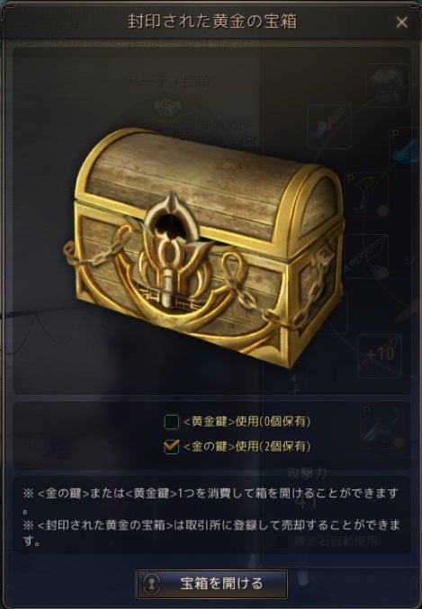Click the dimmed 攻撃力 stat label
The image size is (422, 609).
coord(307,473)
